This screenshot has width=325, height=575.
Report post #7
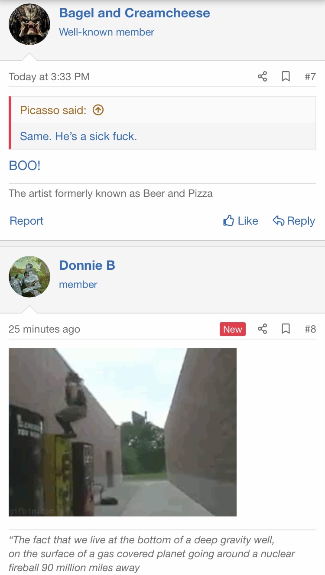pos(26,221)
